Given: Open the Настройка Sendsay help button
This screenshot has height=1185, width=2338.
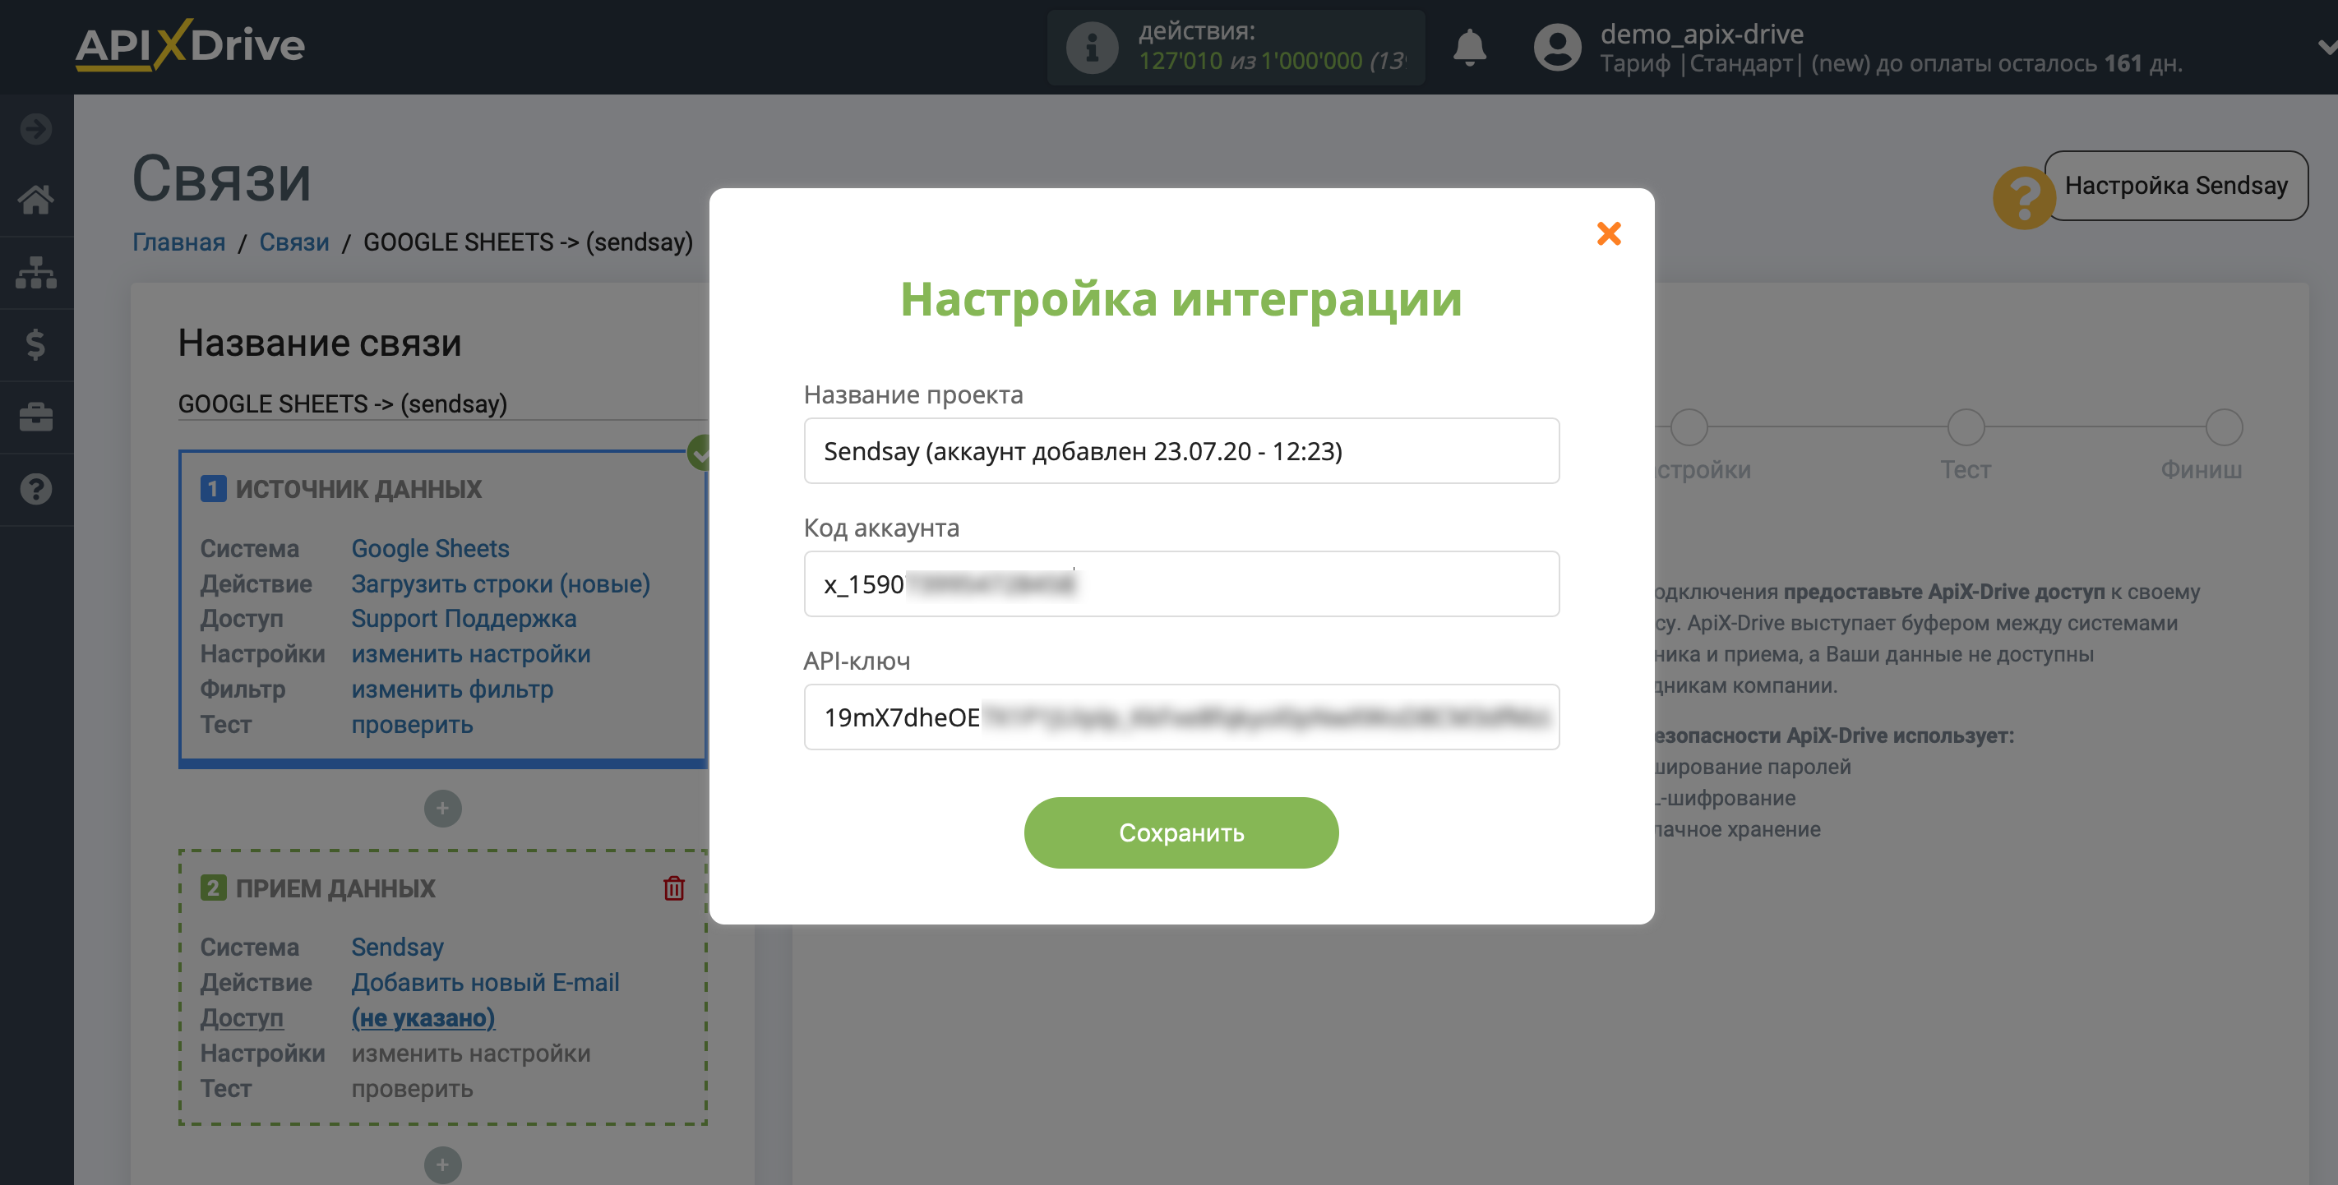Looking at the screenshot, I should pyautogui.click(x=2175, y=185).
